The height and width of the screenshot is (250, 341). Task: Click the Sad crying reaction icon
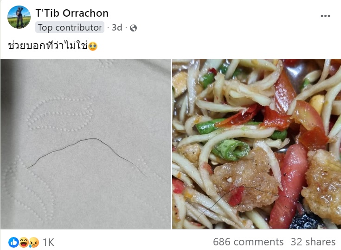click(x=34, y=243)
